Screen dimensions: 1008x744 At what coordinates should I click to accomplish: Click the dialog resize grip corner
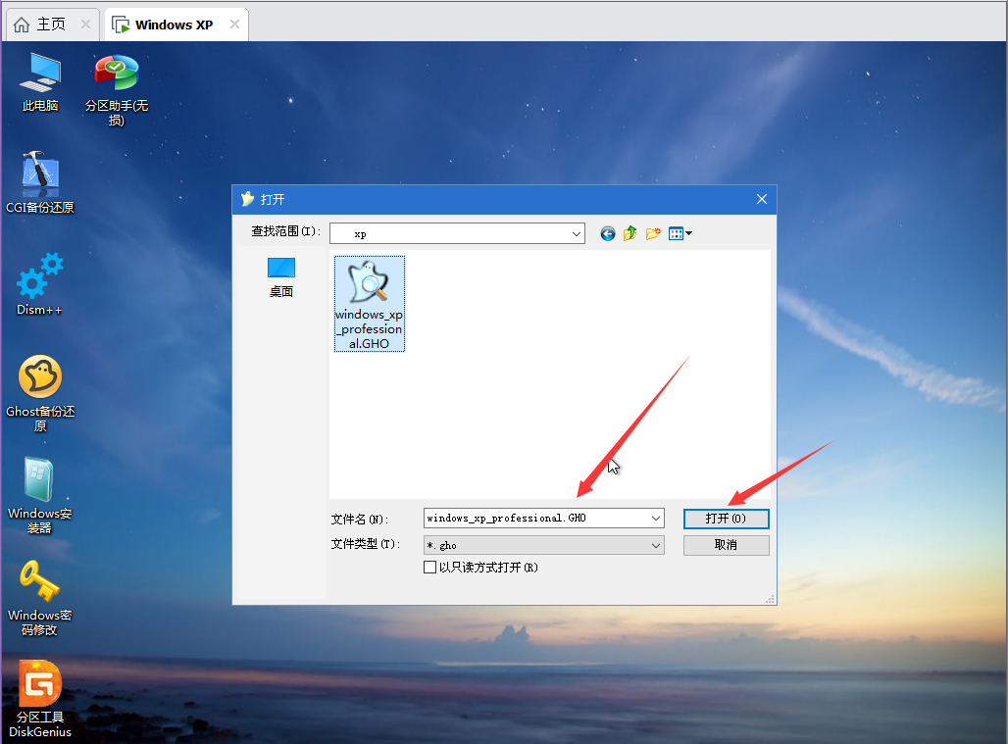[770, 599]
